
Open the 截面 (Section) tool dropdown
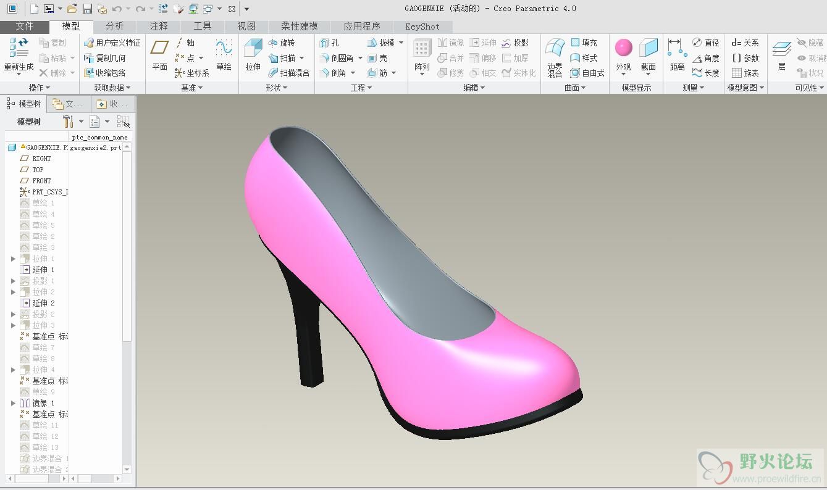tap(648, 74)
